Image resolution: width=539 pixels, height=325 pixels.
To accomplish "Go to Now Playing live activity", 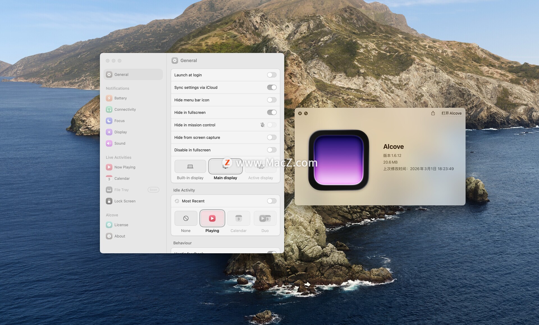I will pos(125,167).
